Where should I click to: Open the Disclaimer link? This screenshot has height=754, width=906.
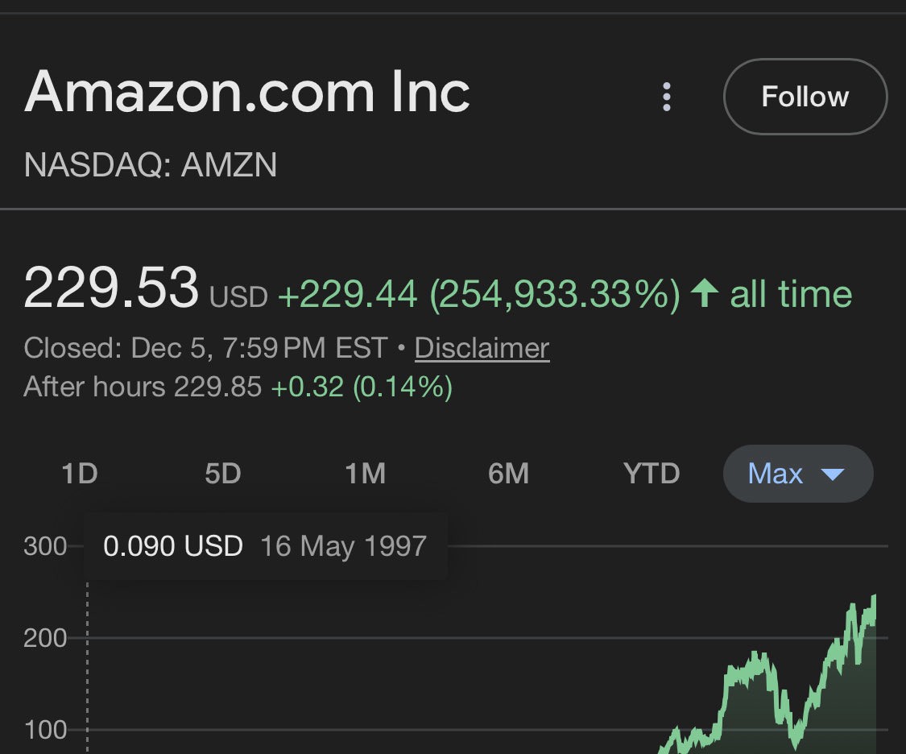482,348
